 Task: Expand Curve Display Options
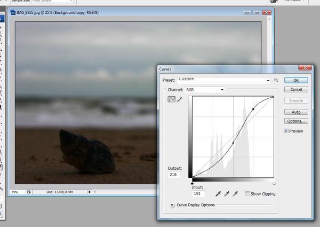pos(172,205)
